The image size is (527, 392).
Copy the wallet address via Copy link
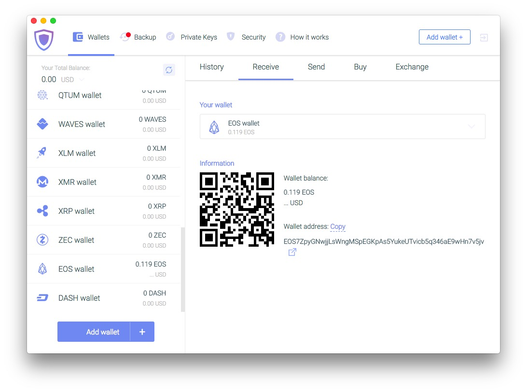coord(338,226)
